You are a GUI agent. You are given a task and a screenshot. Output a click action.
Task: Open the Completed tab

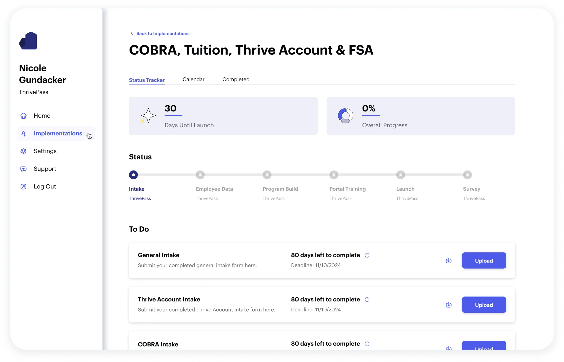236,79
